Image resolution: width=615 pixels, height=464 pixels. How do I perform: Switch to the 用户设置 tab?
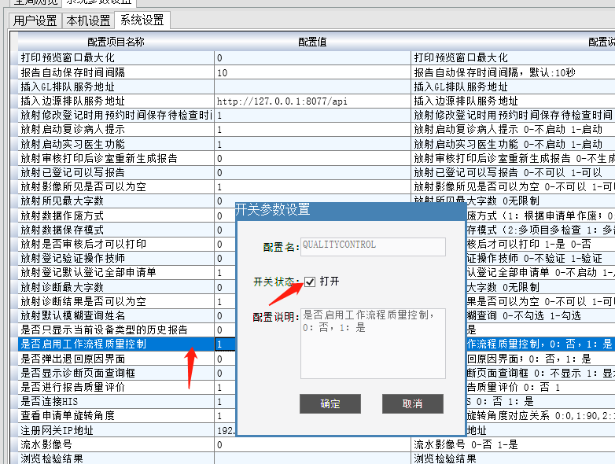[x=35, y=20]
